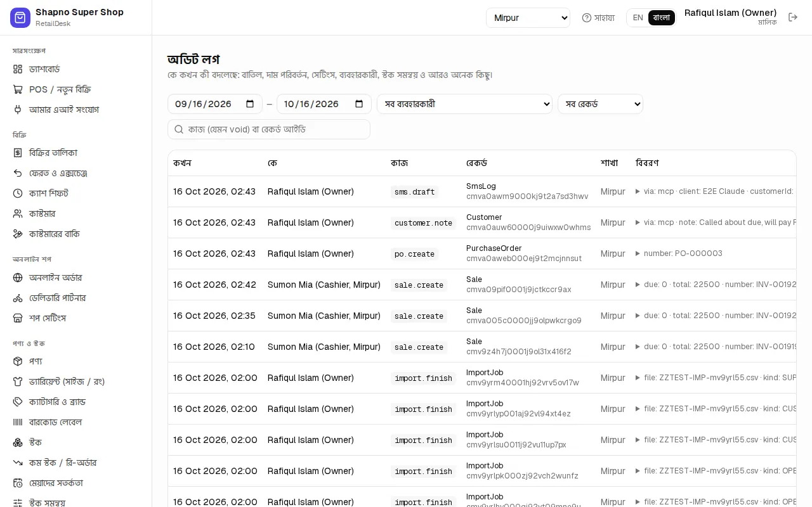Open শপ সেটিংস storefront icon

[x=18, y=318]
